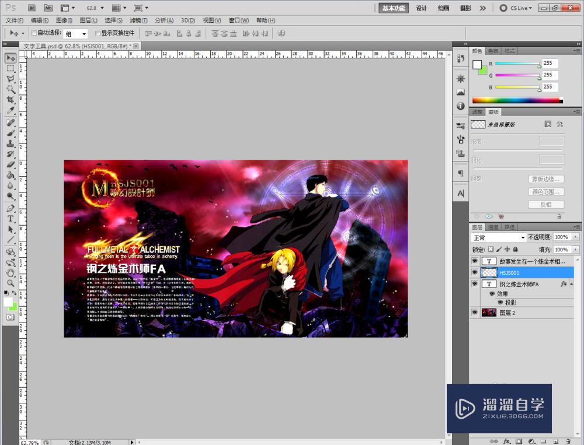Open the 组 auto-select dropdown
584x445 pixels.
[x=75, y=34]
